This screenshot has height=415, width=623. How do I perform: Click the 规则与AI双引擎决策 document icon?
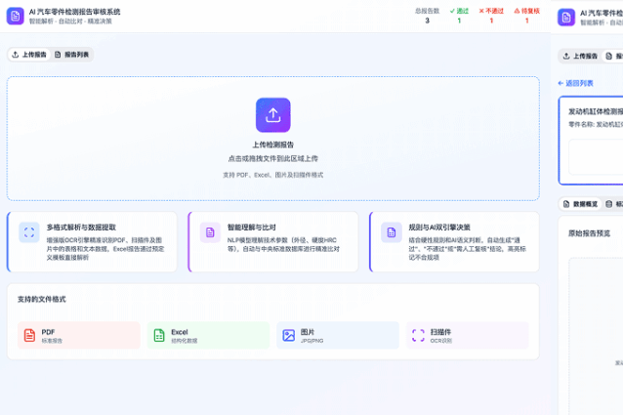[x=391, y=232]
